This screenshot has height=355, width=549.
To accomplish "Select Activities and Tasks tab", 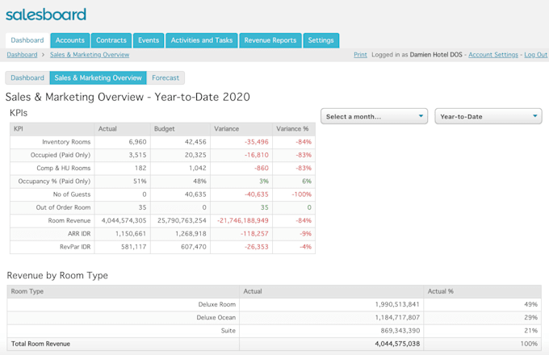I will pyautogui.click(x=202, y=40).
